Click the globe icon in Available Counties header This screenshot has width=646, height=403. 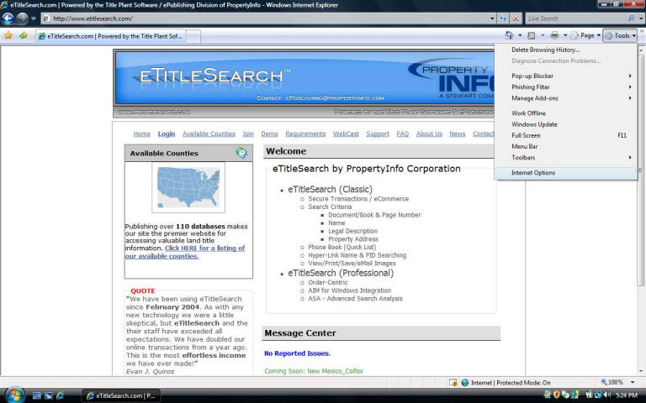pos(241,153)
